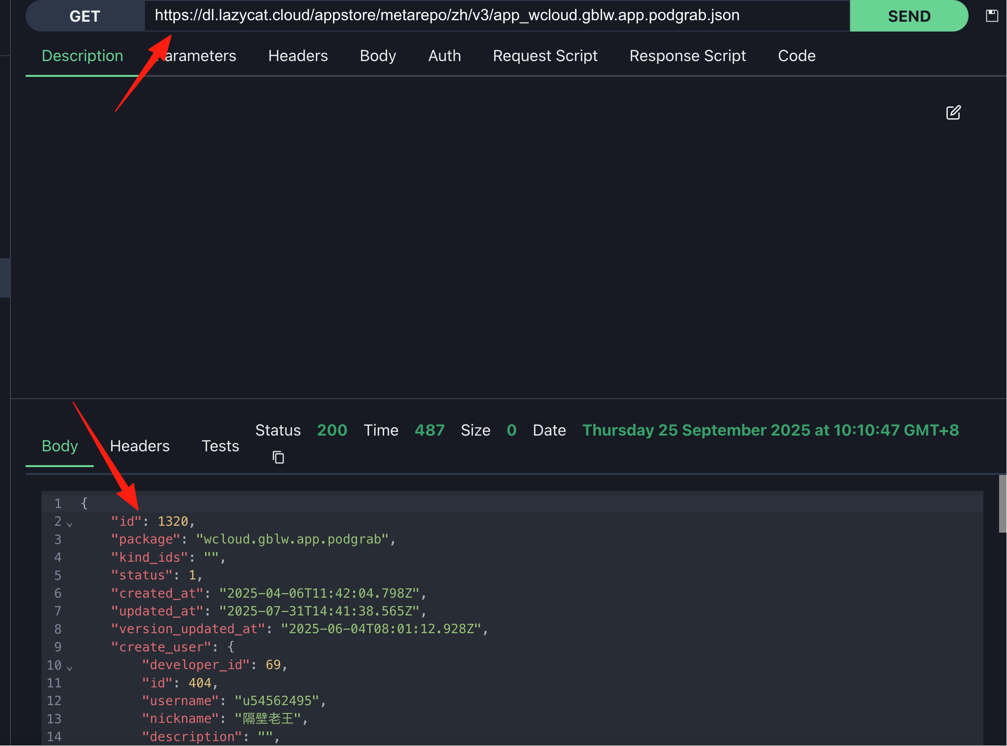
Task: Click the "status": 1 line
Action: [x=157, y=575]
